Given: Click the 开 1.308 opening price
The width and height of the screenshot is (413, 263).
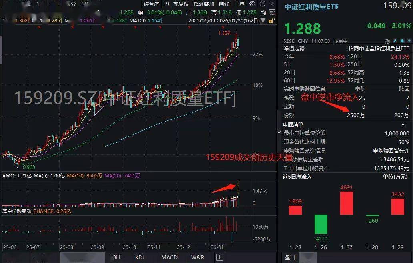Looking at the screenshot, I should (x=196, y=12).
